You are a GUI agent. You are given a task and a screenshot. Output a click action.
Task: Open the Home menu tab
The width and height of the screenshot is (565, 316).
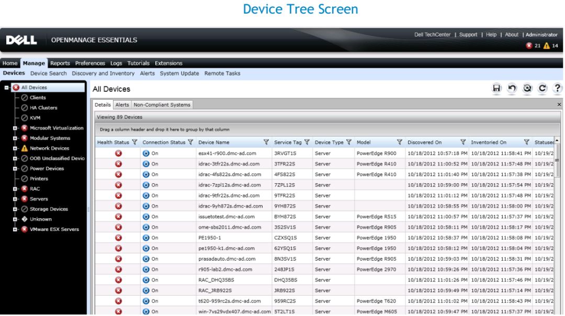tap(10, 63)
